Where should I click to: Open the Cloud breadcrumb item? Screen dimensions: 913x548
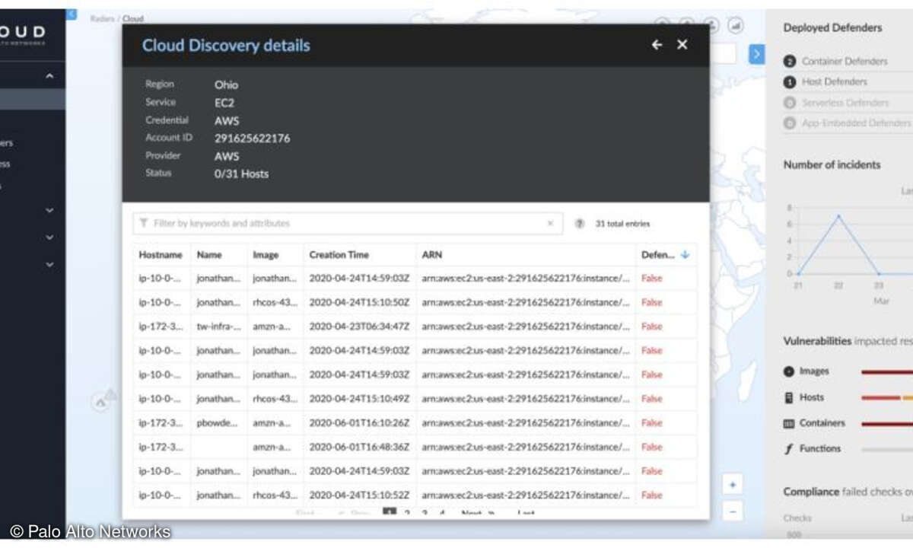133,18
